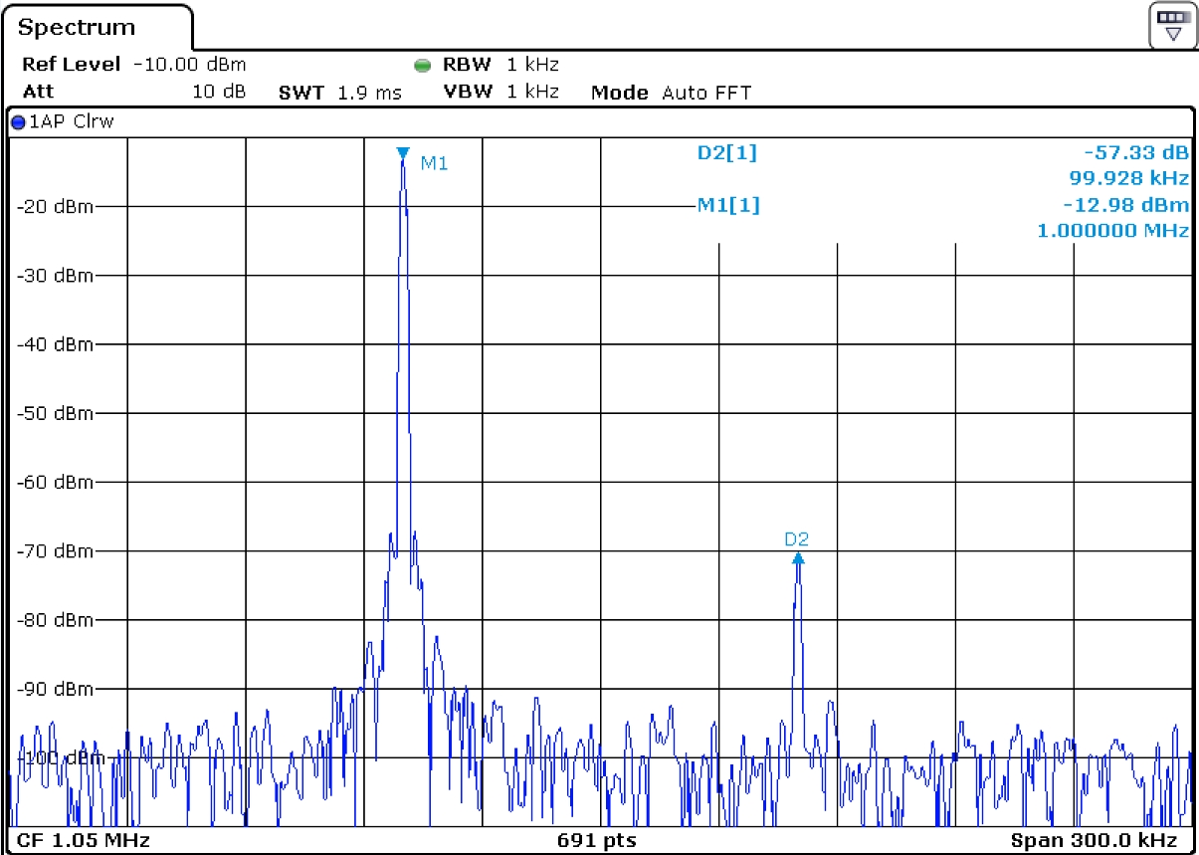Click the M1 marker label
The height and width of the screenshot is (855, 1199).
pyautogui.click(x=434, y=164)
